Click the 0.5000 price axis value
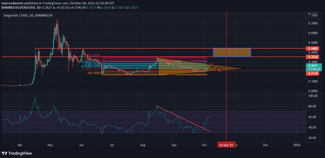This screenshot has height=158, width=325. point(312,42)
